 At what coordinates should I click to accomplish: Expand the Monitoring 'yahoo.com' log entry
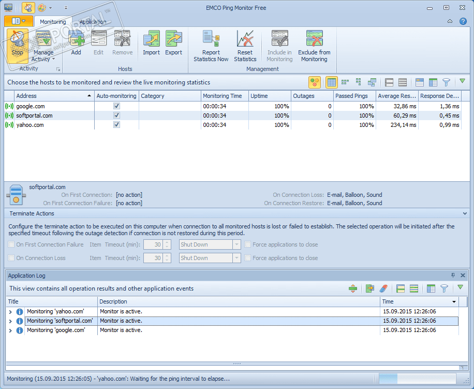[x=10, y=312]
